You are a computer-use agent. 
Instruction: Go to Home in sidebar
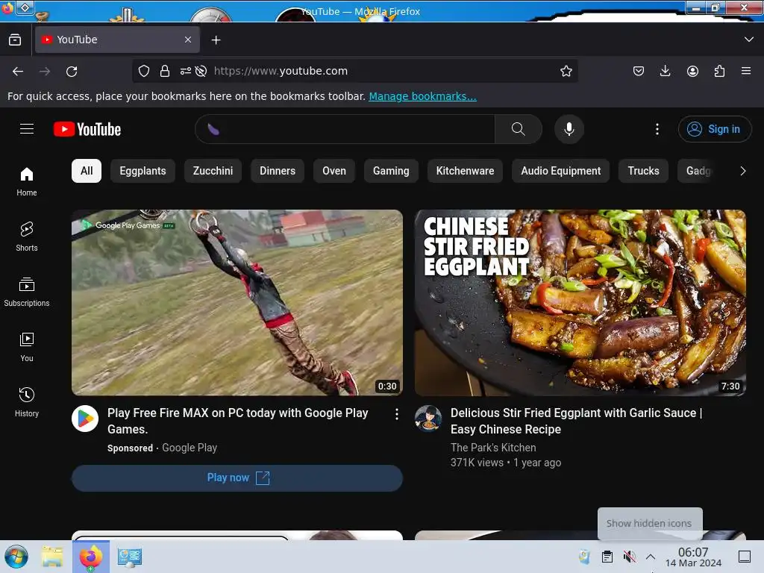(x=27, y=182)
